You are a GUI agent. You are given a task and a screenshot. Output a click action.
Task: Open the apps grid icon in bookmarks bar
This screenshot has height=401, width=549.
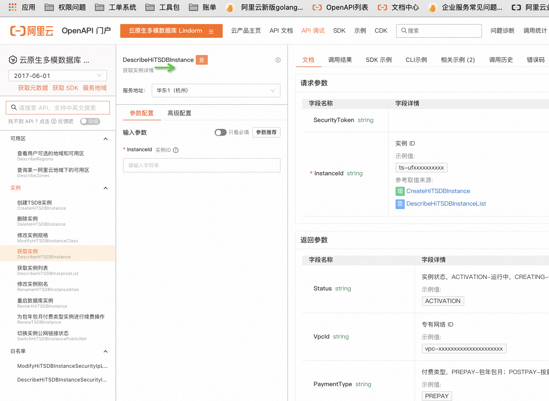click(x=12, y=7)
